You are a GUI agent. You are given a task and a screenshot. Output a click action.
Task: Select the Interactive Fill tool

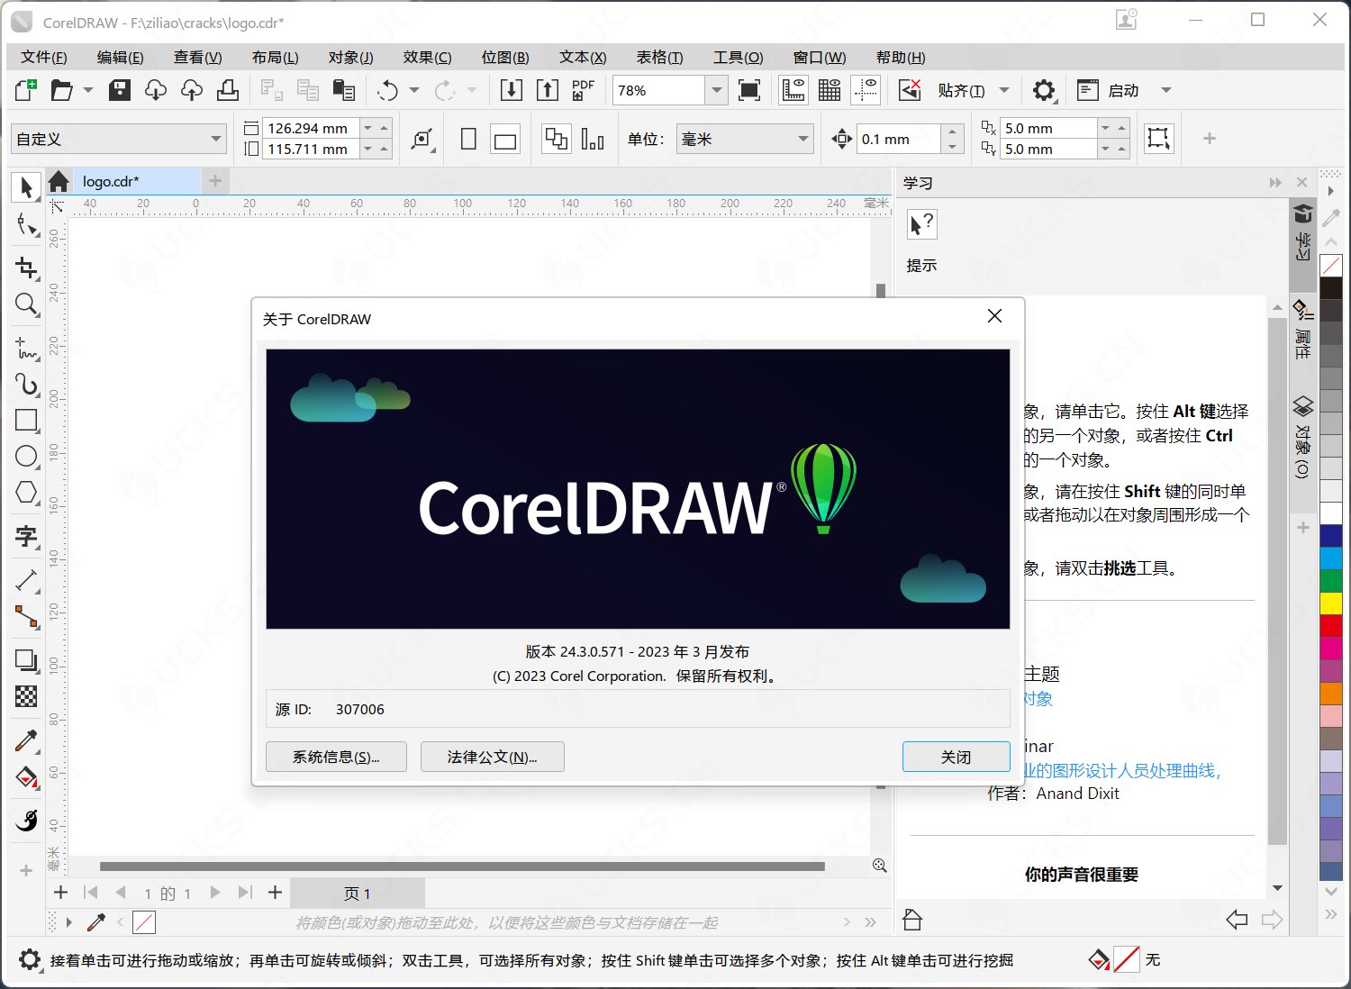pos(26,776)
